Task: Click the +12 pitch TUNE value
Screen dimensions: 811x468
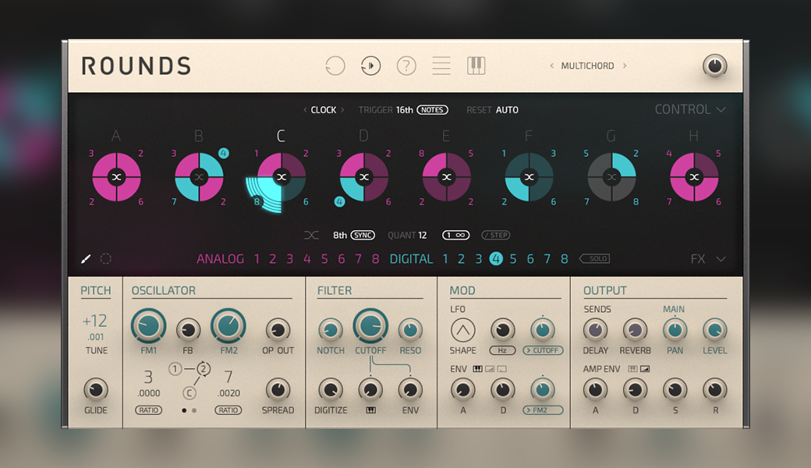Action: coord(94,321)
